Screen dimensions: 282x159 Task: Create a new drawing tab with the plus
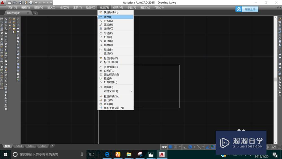(36, 13)
